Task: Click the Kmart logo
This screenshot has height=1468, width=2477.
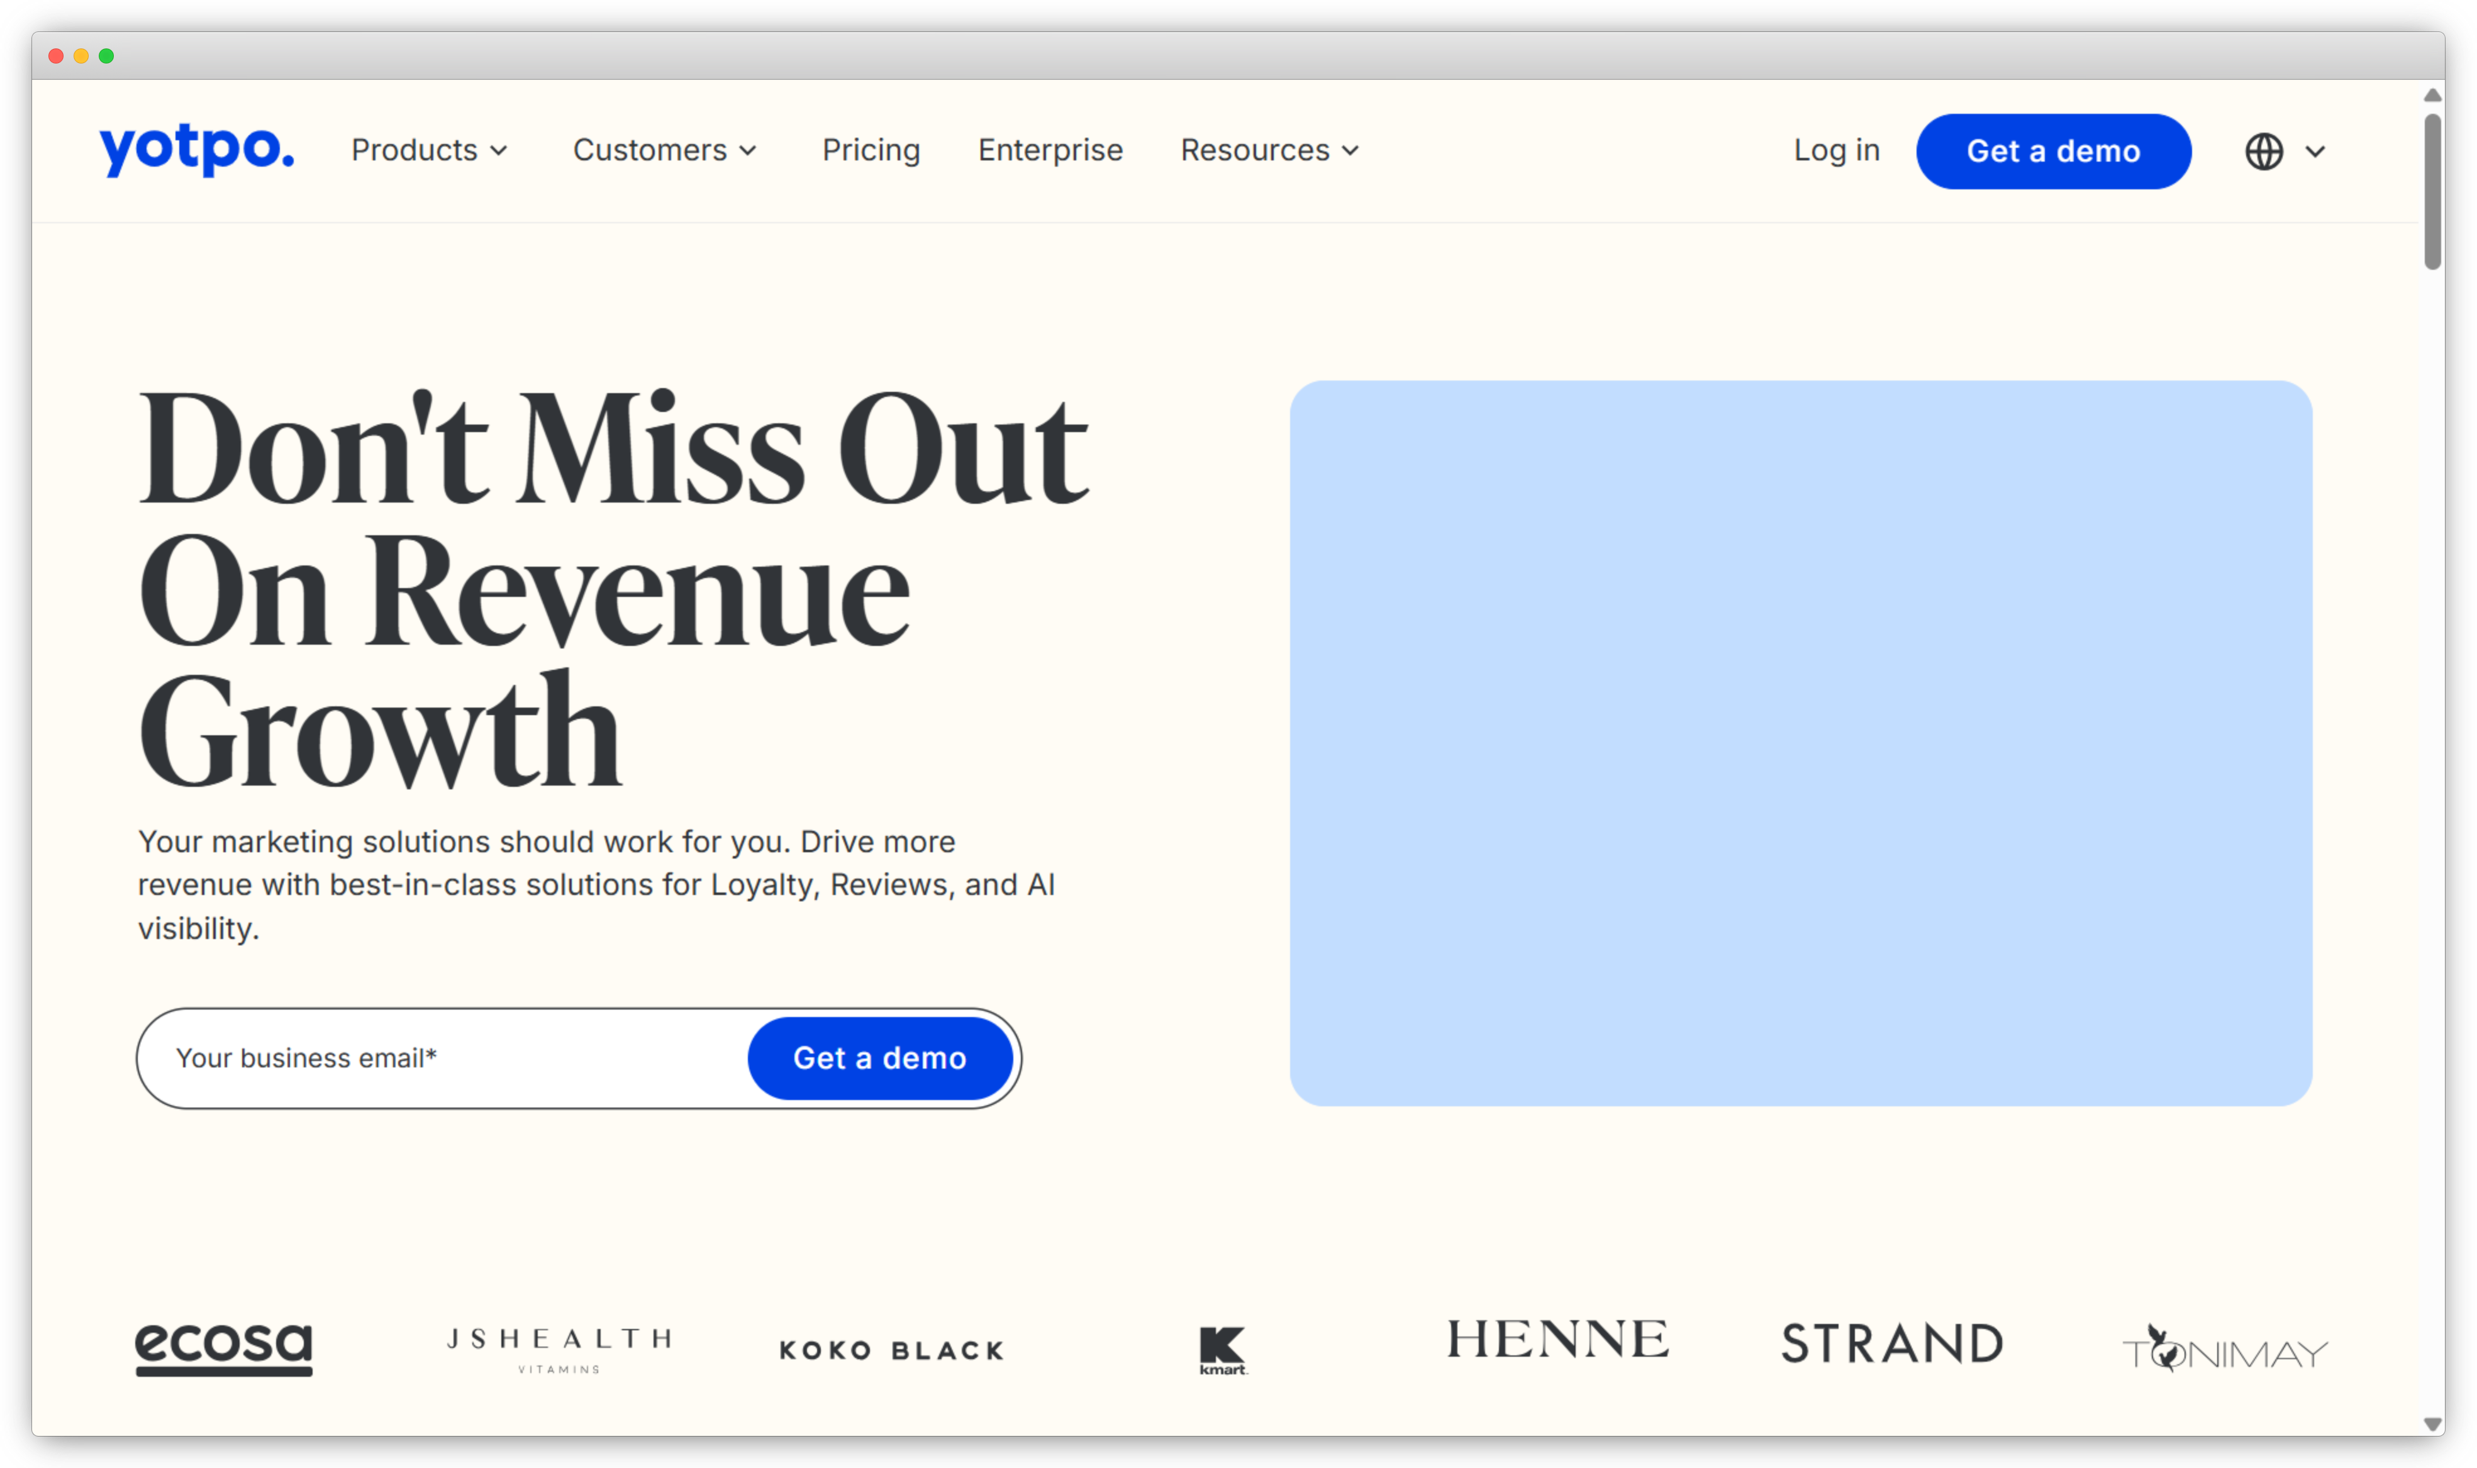Action: pos(1223,1350)
